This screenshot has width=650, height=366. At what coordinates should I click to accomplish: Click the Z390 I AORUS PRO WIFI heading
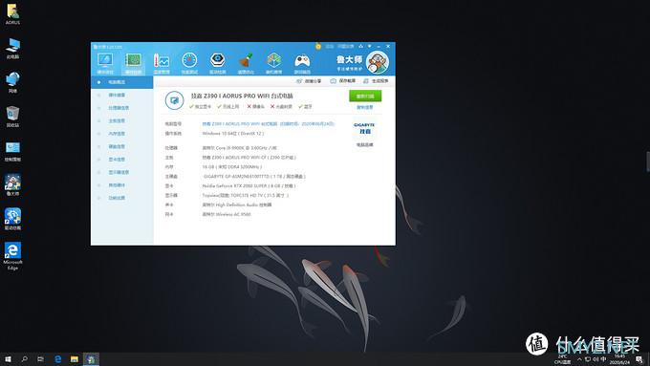(242, 96)
